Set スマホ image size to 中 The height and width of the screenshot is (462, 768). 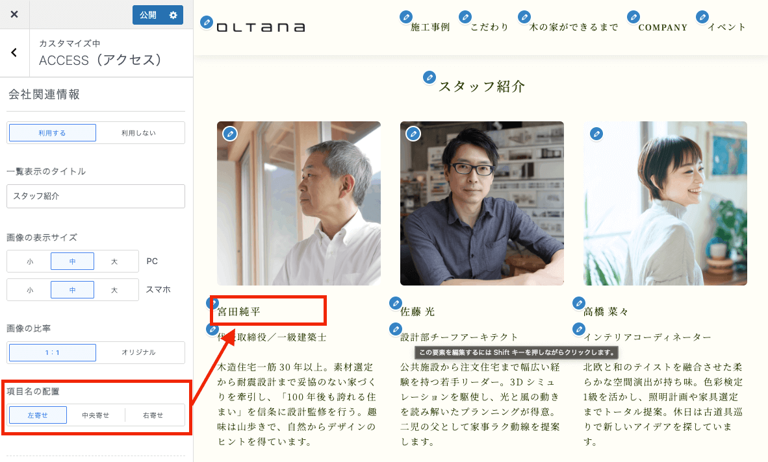tap(73, 290)
